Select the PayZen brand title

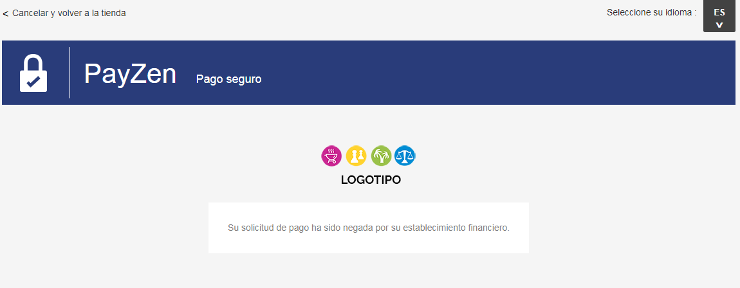point(130,74)
